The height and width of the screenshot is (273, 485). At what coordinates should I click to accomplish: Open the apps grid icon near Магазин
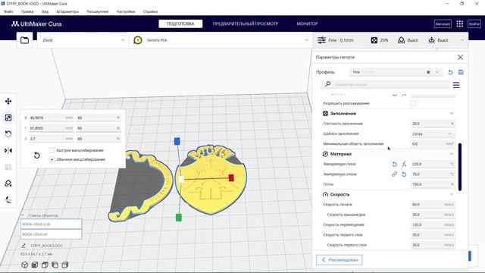[460, 24]
